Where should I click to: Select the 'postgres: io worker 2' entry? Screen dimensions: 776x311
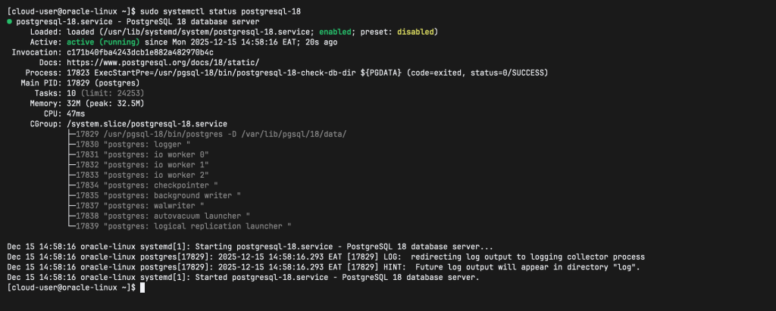(142, 175)
